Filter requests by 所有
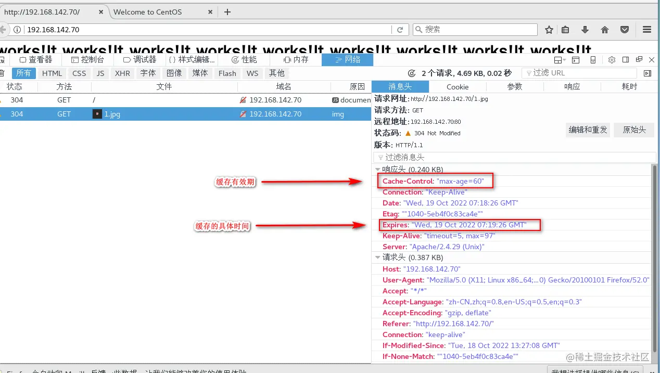 (x=23, y=73)
